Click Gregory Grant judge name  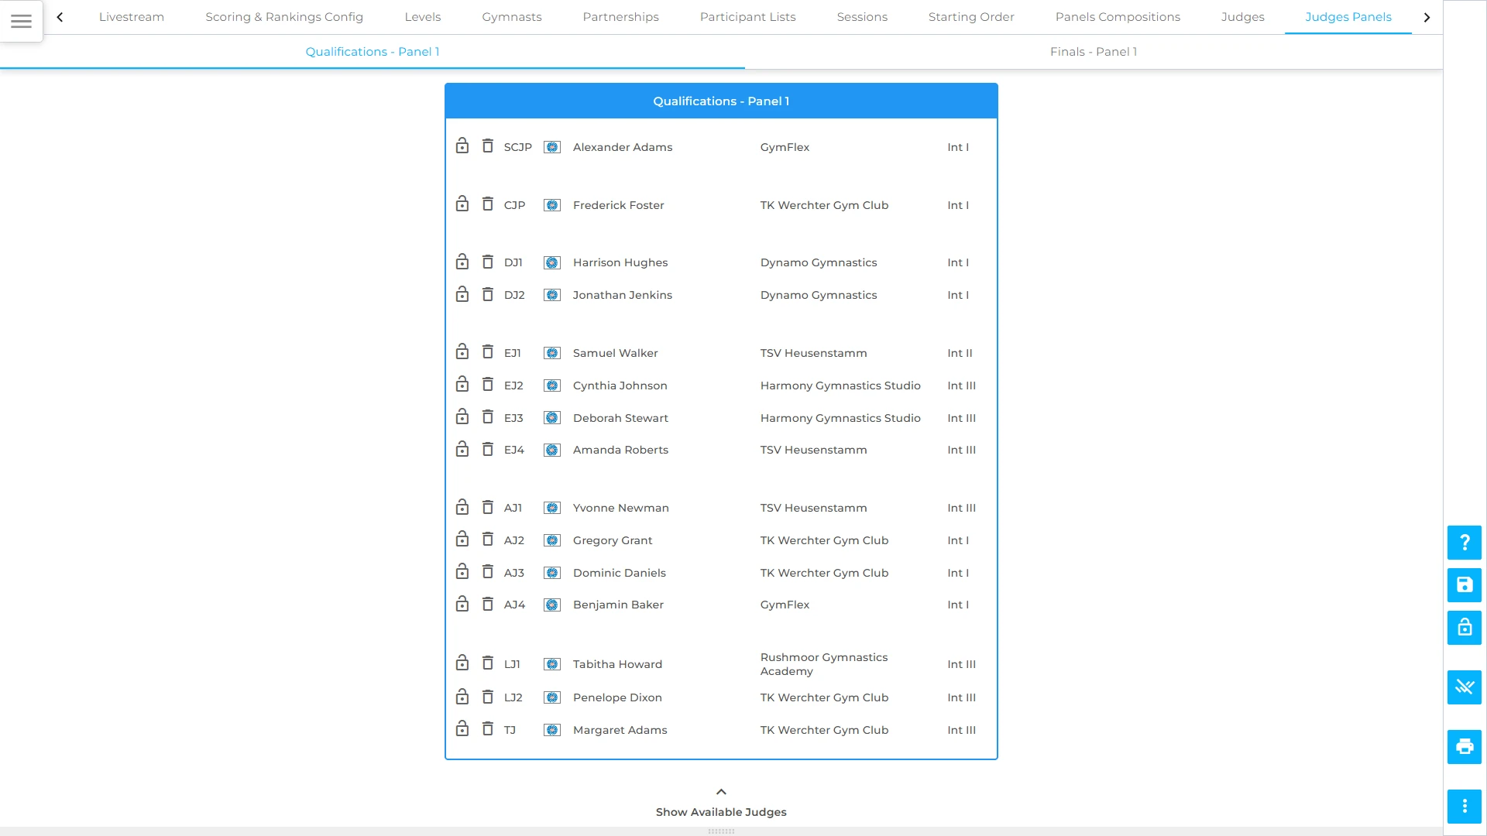pyautogui.click(x=613, y=540)
